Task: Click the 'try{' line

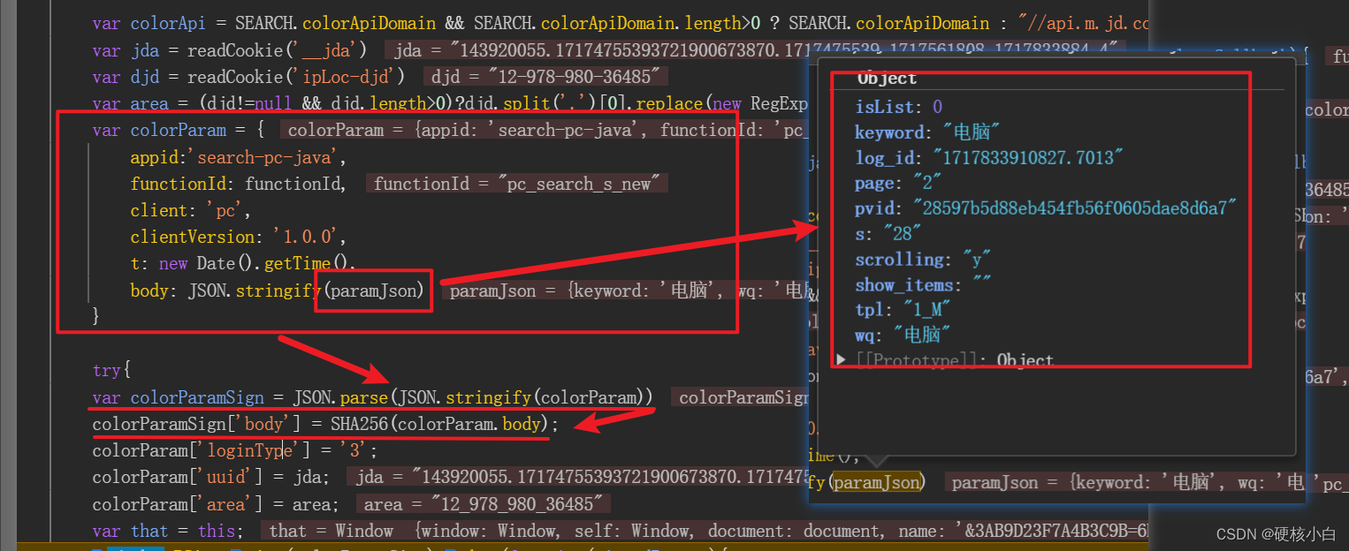Action: pos(111,370)
